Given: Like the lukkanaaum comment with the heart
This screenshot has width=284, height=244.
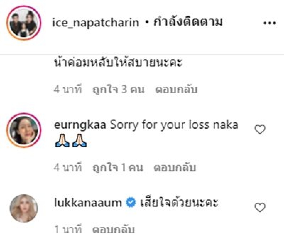Looking at the screenshot, I should (x=260, y=207).
